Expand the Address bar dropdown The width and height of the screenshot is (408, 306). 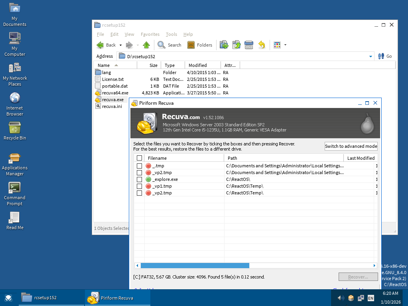[x=371, y=57]
